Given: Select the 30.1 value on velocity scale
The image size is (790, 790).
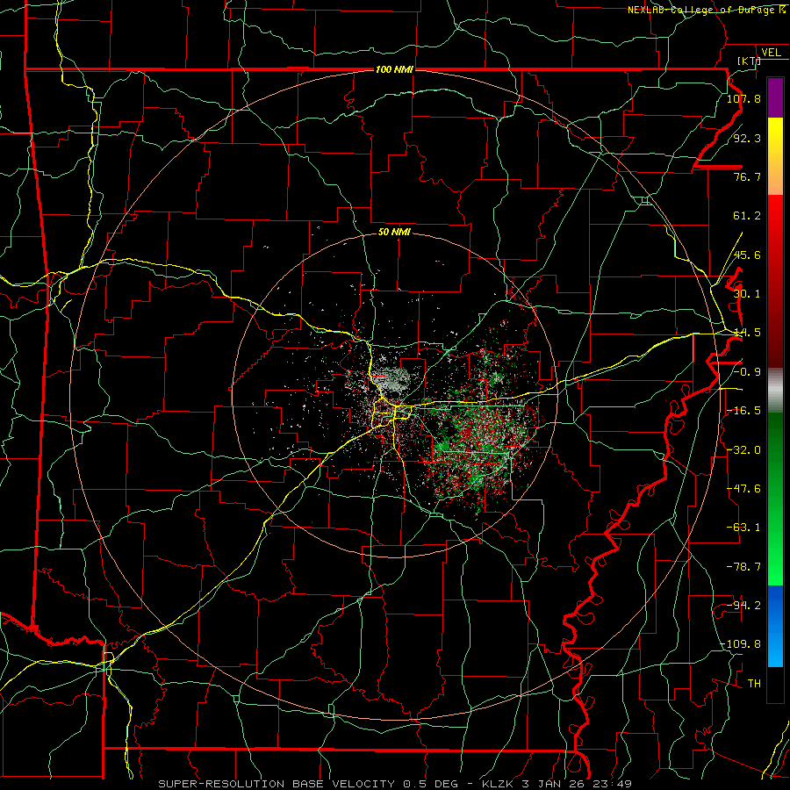Looking at the screenshot, I should 747,294.
